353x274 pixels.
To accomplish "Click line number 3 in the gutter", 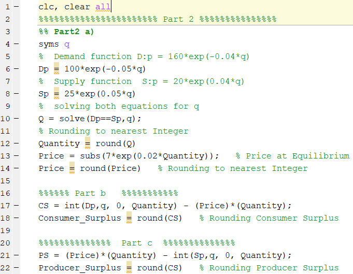I will pyautogui.click(x=7, y=32).
